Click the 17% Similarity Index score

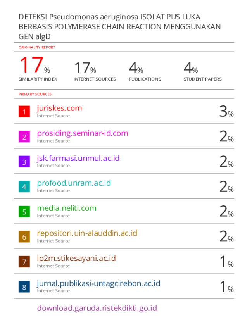[x=35, y=65]
